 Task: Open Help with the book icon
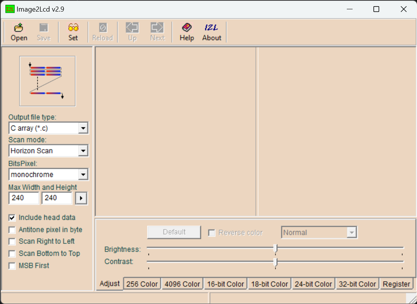tap(187, 32)
